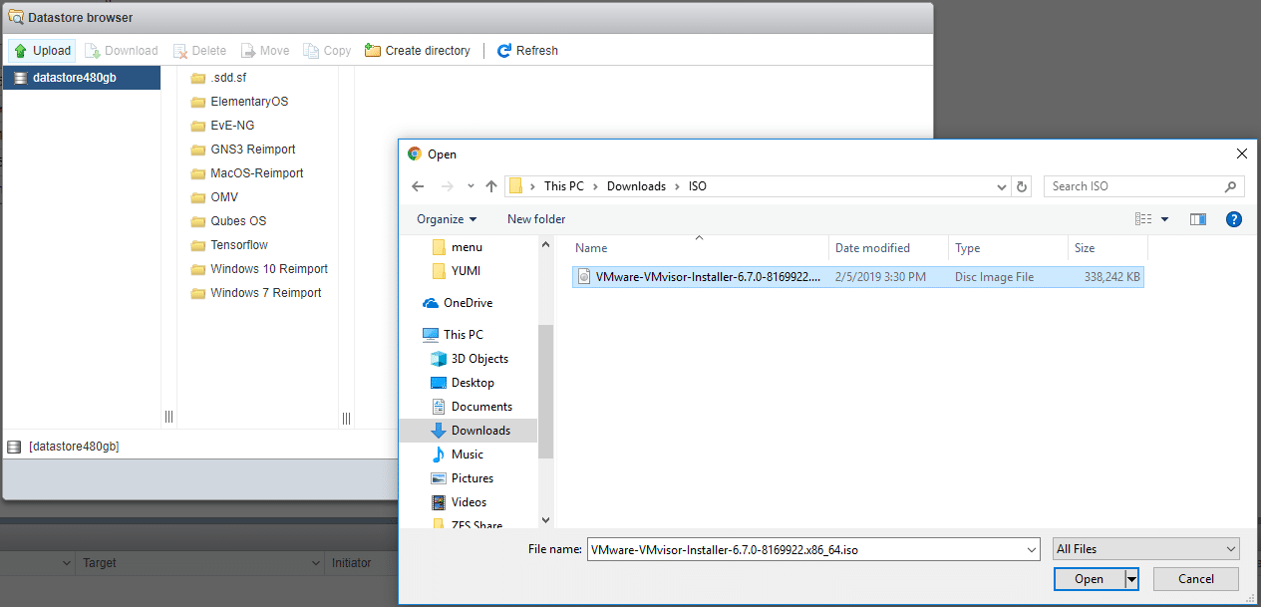The height and width of the screenshot is (607, 1261).
Task: Open Desktop in navigation pane
Action: click(x=463, y=383)
